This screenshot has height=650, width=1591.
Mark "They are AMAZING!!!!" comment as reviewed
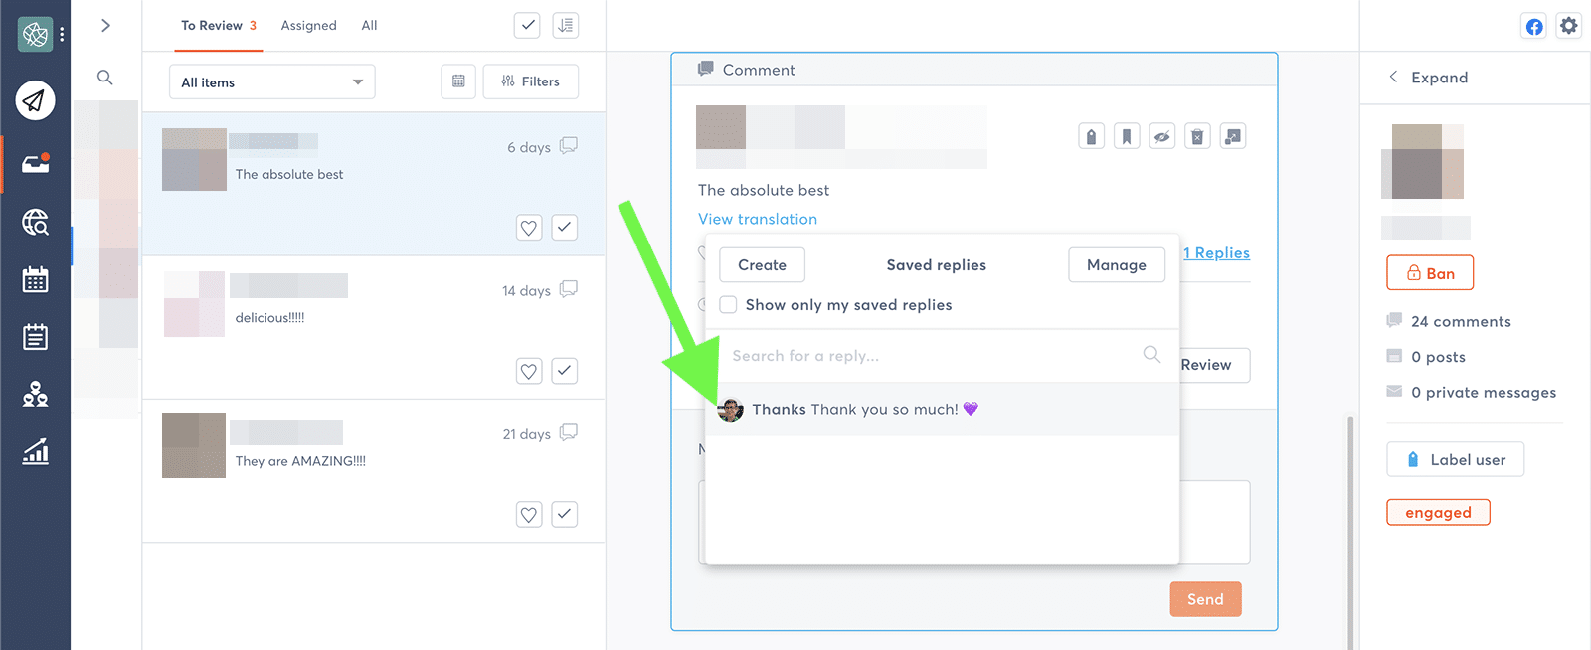click(565, 514)
